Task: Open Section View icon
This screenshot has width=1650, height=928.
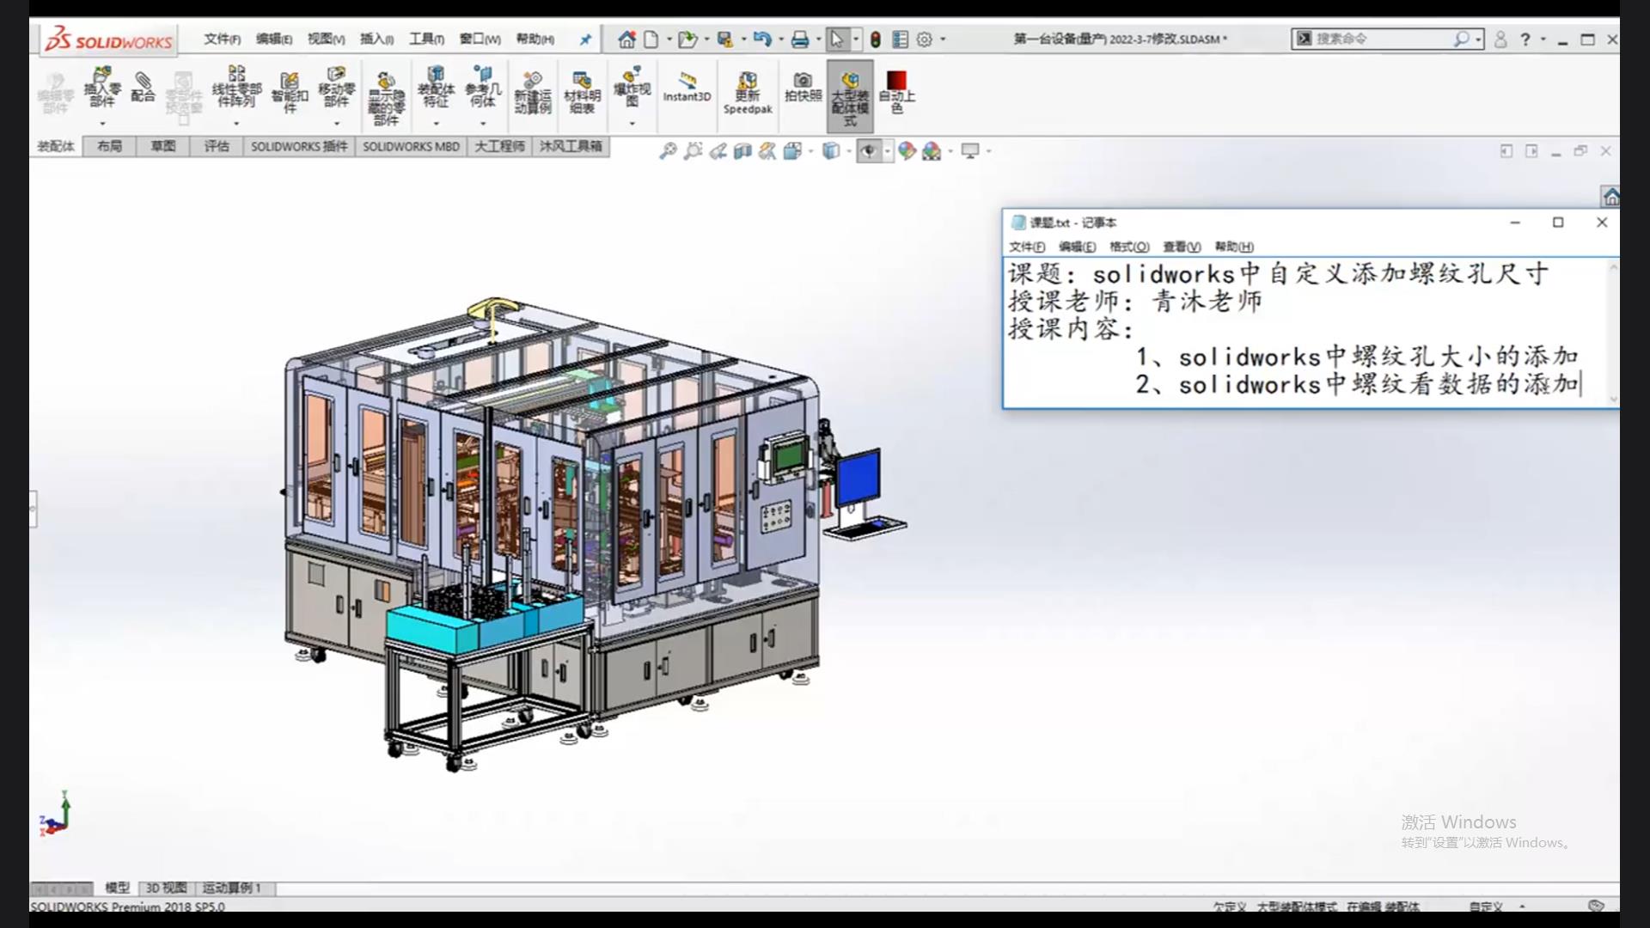Action: click(x=742, y=151)
